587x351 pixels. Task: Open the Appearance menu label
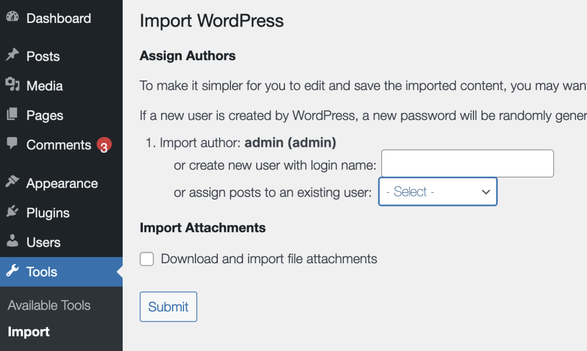[62, 184]
